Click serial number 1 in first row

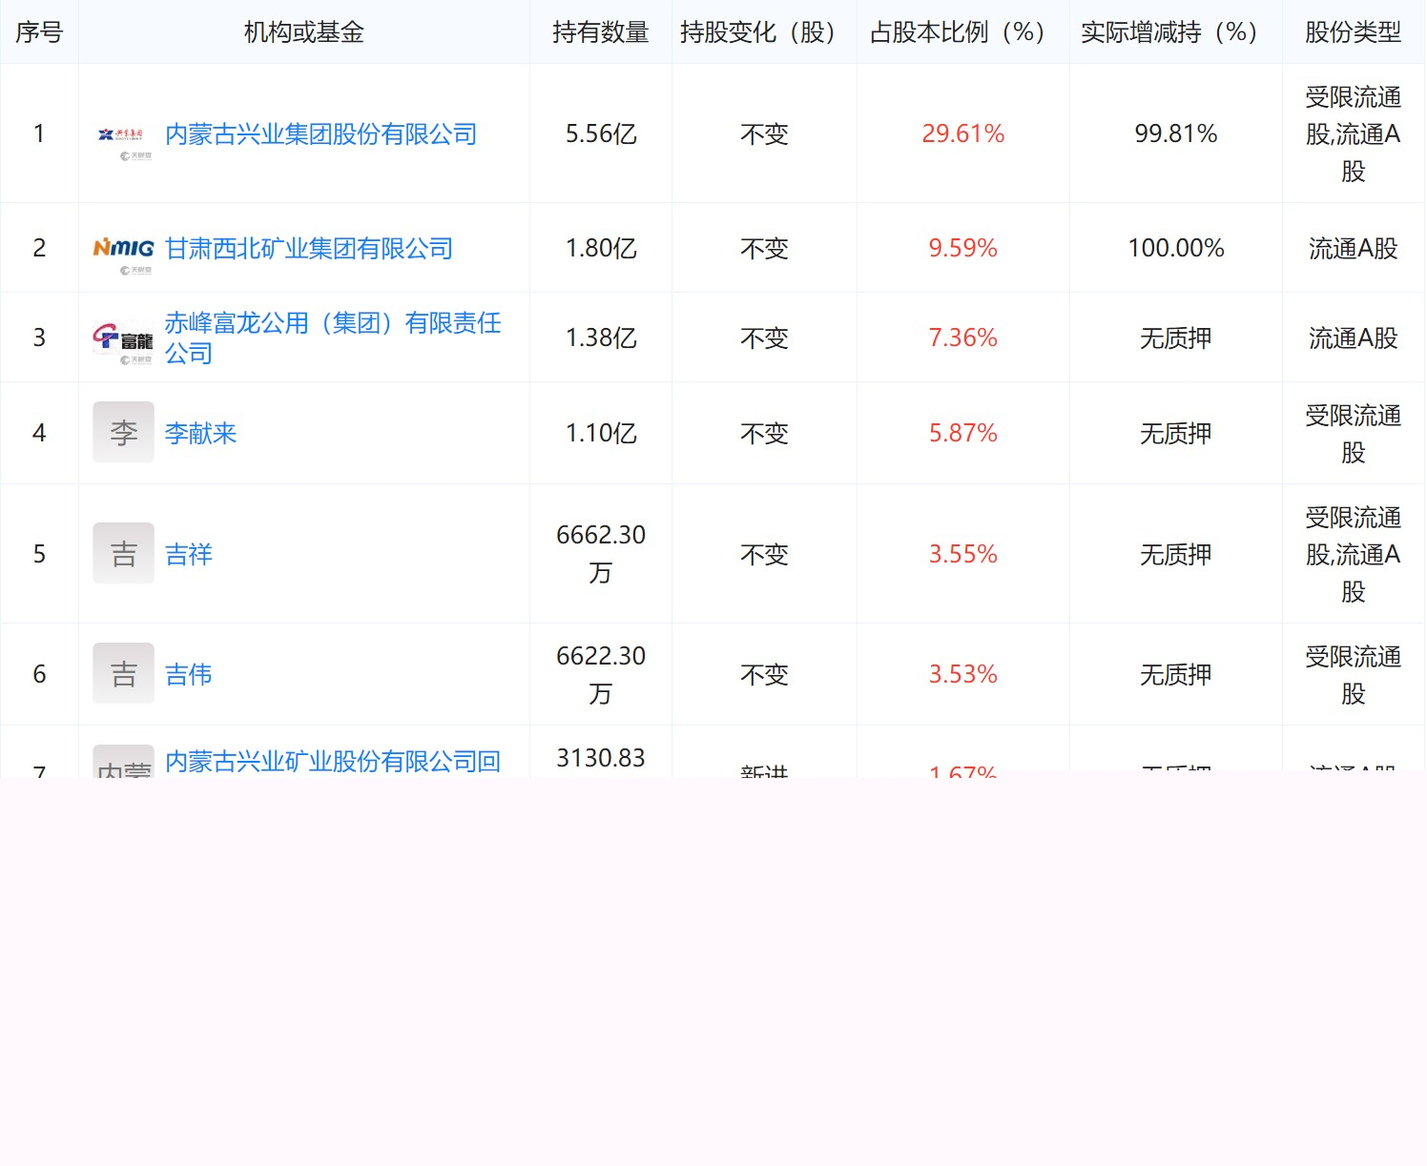click(39, 134)
